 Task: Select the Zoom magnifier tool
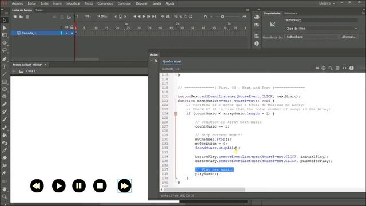5,196
